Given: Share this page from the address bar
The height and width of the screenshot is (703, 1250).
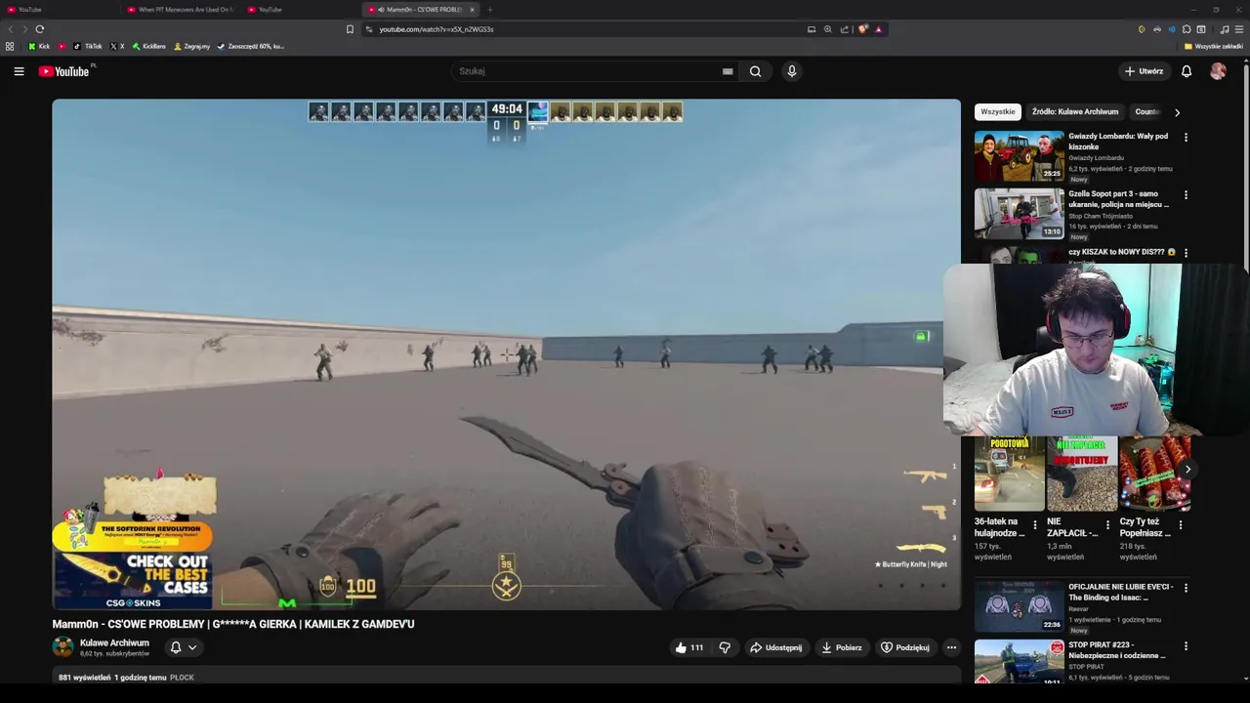Looking at the screenshot, I should point(845,29).
